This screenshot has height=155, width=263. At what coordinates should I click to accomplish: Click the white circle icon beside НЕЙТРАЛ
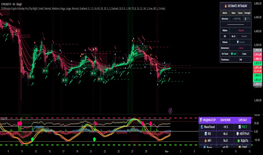(x=238, y=134)
